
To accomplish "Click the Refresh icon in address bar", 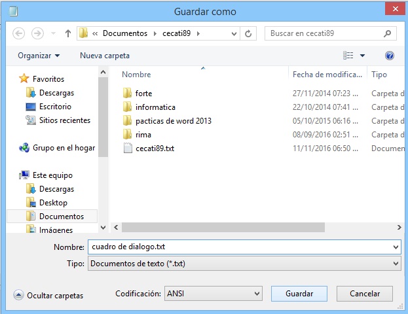I will 248,33.
